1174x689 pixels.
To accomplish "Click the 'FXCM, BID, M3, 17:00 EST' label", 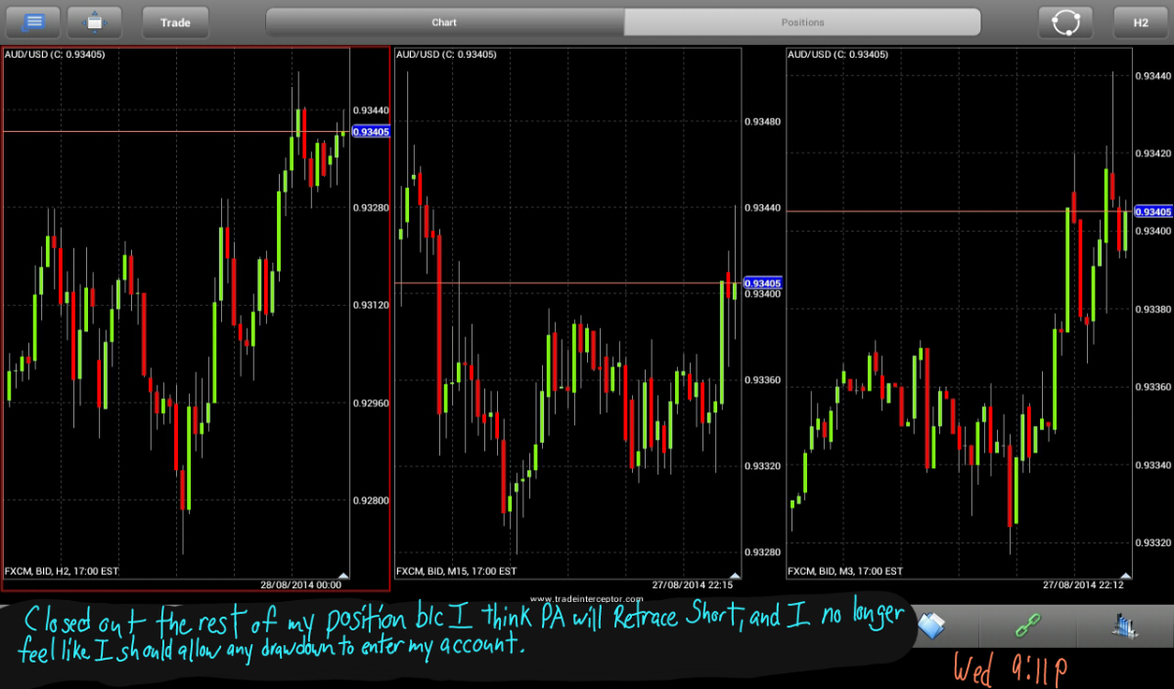I will [x=844, y=571].
